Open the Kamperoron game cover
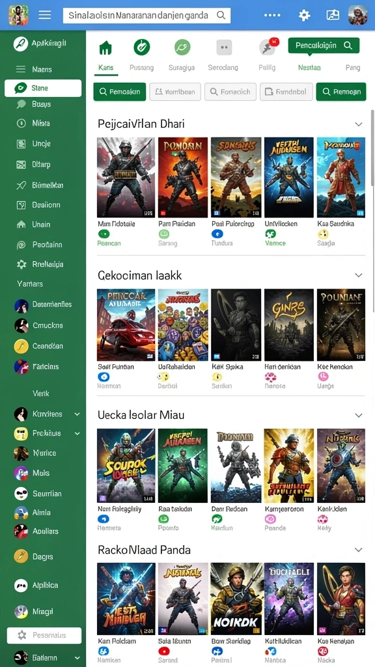 [x=288, y=465]
